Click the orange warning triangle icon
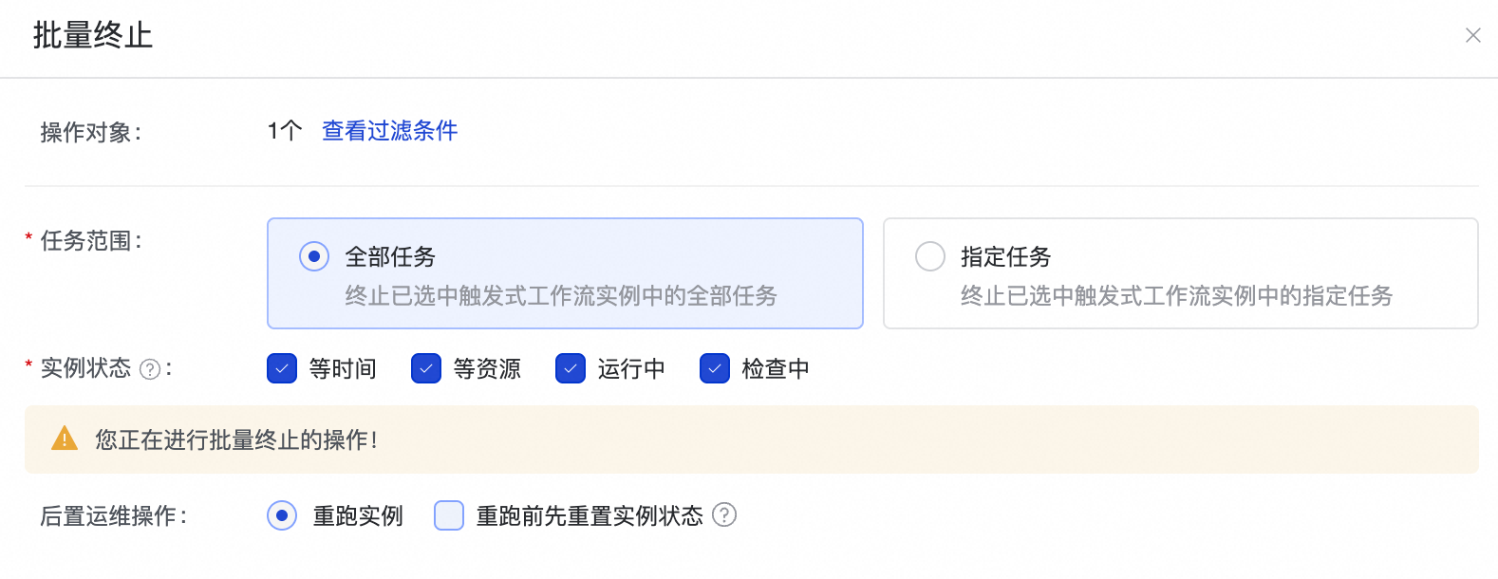Image resolution: width=1498 pixels, height=579 pixels. click(x=65, y=439)
